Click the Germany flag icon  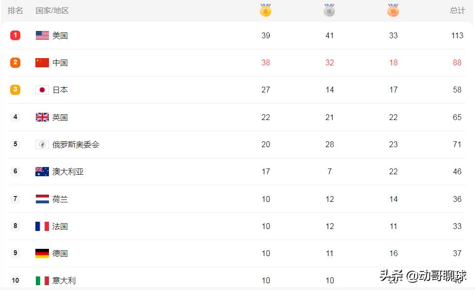pyautogui.click(x=42, y=253)
